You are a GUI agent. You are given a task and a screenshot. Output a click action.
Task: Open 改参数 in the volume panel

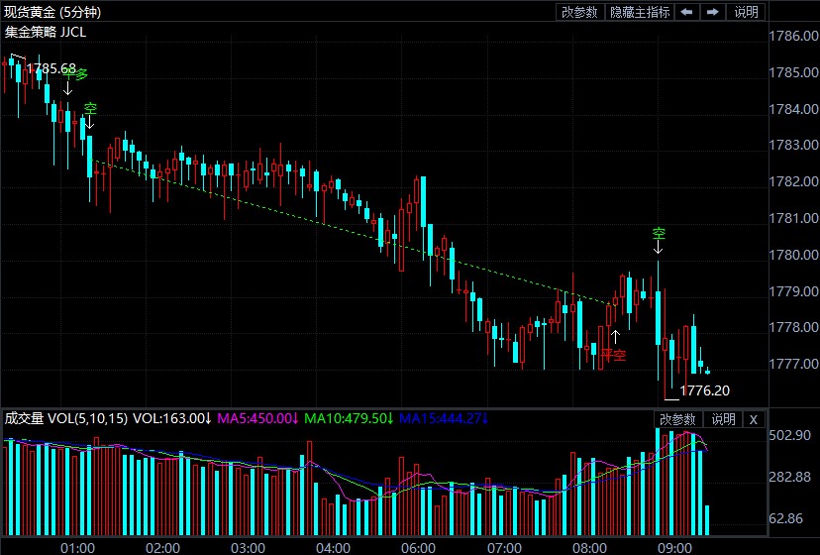(679, 419)
